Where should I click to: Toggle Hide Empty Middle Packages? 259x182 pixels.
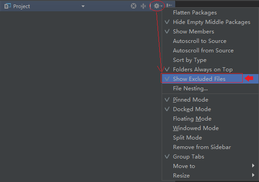point(210,22)
